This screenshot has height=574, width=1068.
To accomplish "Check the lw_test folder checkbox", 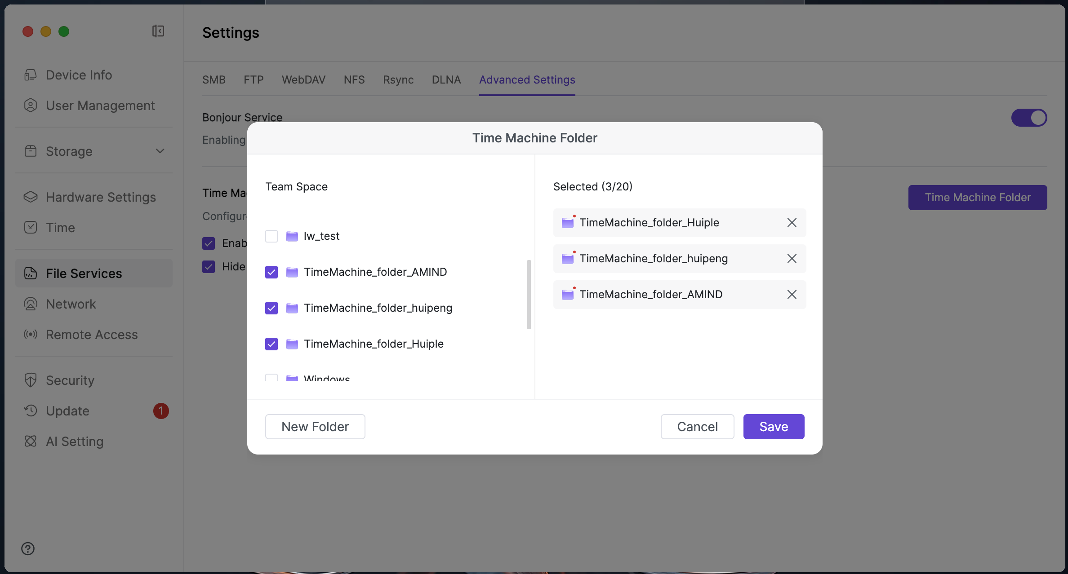I will 271,236.
